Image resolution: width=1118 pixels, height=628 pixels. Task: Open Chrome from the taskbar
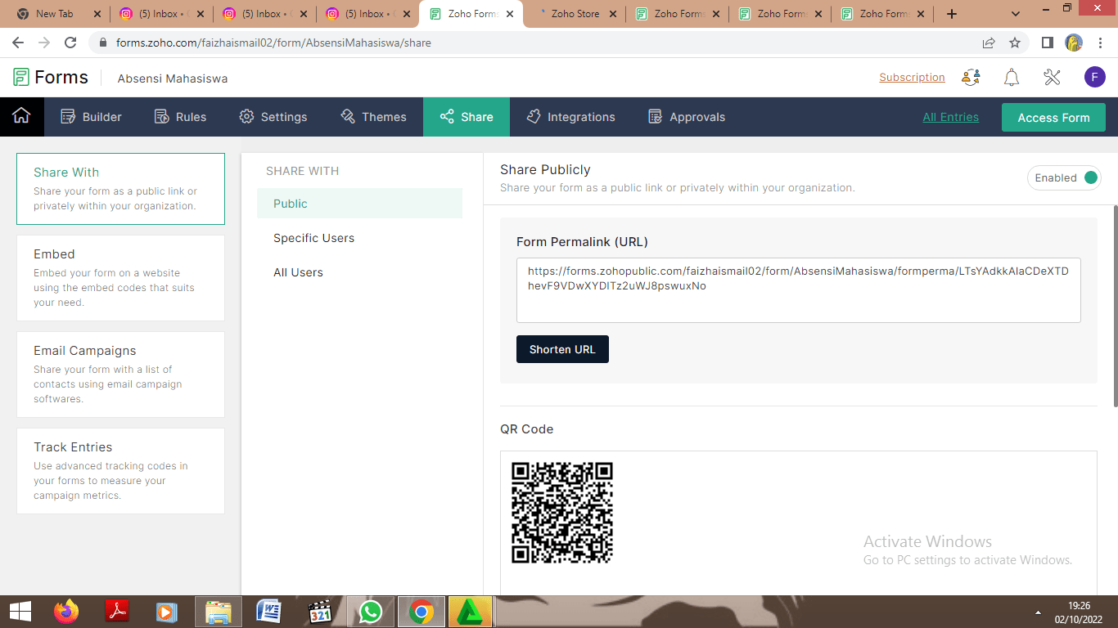click(422, 612)
